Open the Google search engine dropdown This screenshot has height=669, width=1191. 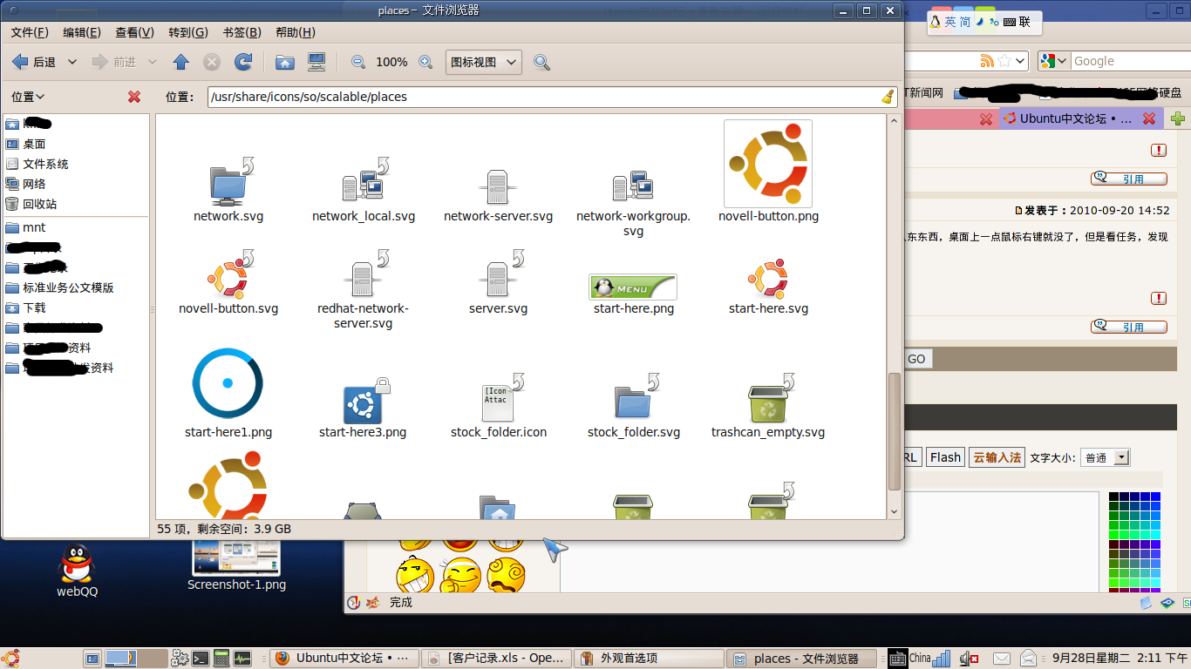(x=1054, y=61)
